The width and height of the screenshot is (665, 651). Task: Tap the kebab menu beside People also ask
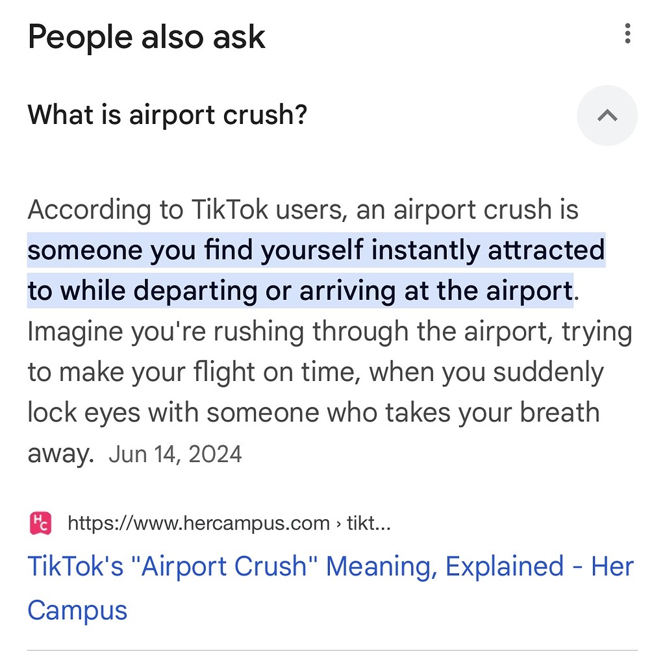627,34
